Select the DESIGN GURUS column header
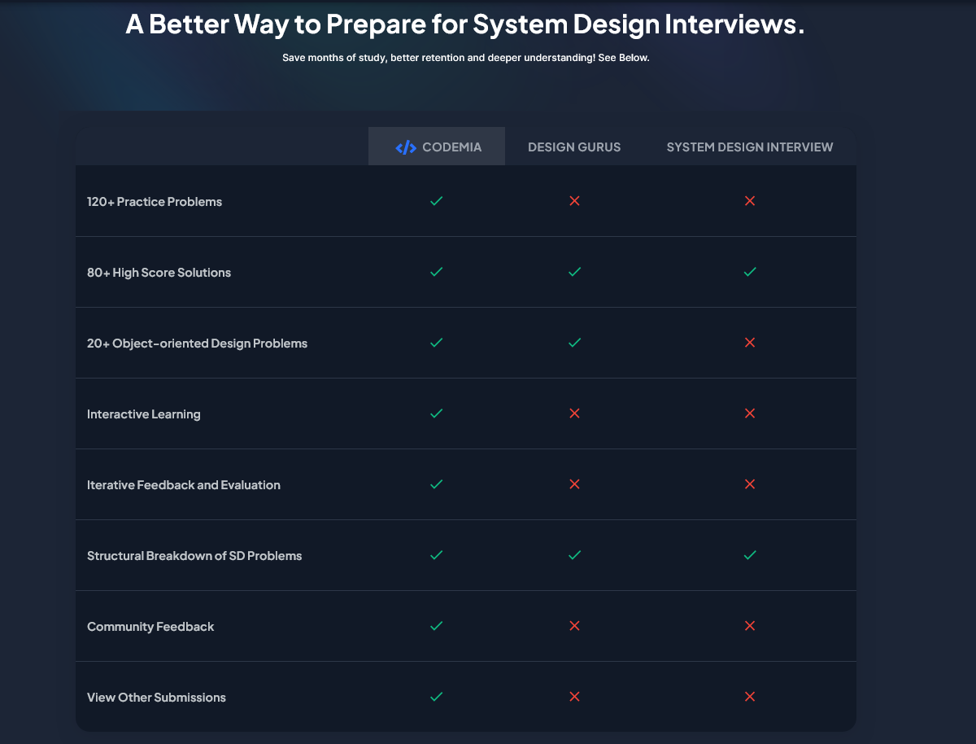The height and width of the screenshot is (744, 976). tap(574, 147)
